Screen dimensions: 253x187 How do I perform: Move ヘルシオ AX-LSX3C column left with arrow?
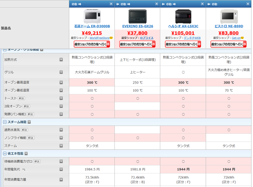163,4
